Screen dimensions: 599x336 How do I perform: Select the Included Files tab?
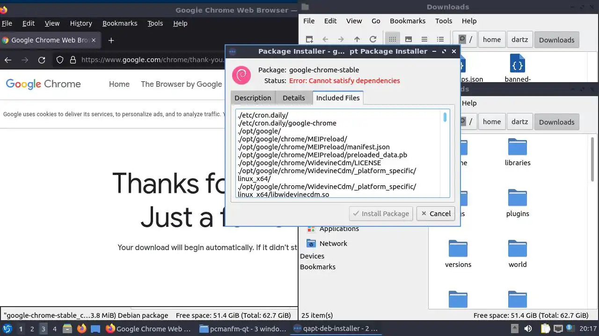pyautogui.click(x=338, y=98)
